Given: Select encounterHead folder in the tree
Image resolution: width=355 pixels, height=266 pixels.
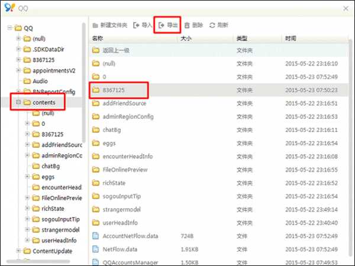Looking at the screenshot, I should [x=62, y=187].
